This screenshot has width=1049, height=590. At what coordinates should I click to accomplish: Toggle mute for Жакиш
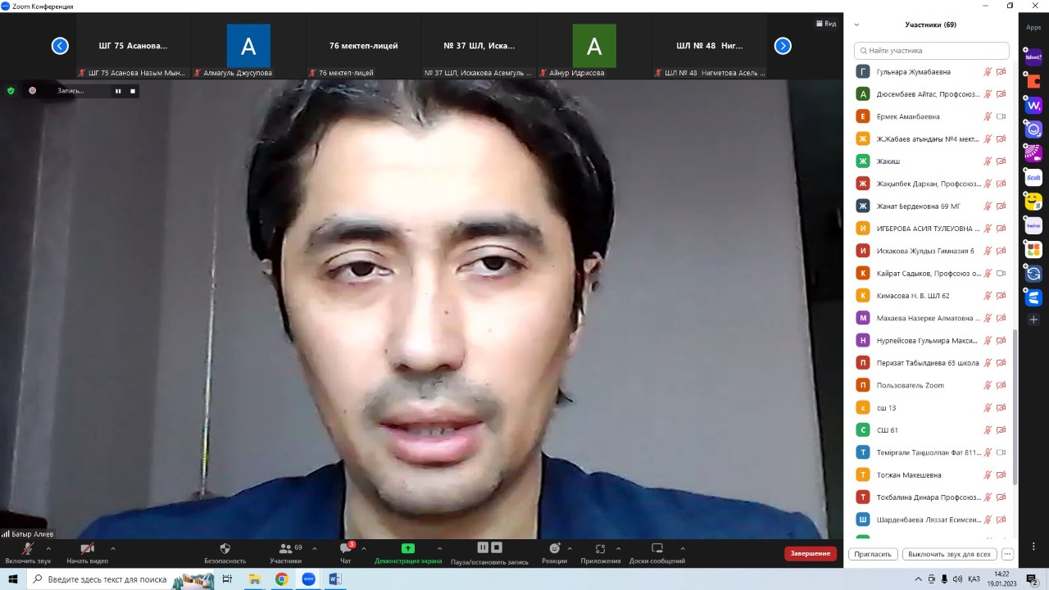988,161
